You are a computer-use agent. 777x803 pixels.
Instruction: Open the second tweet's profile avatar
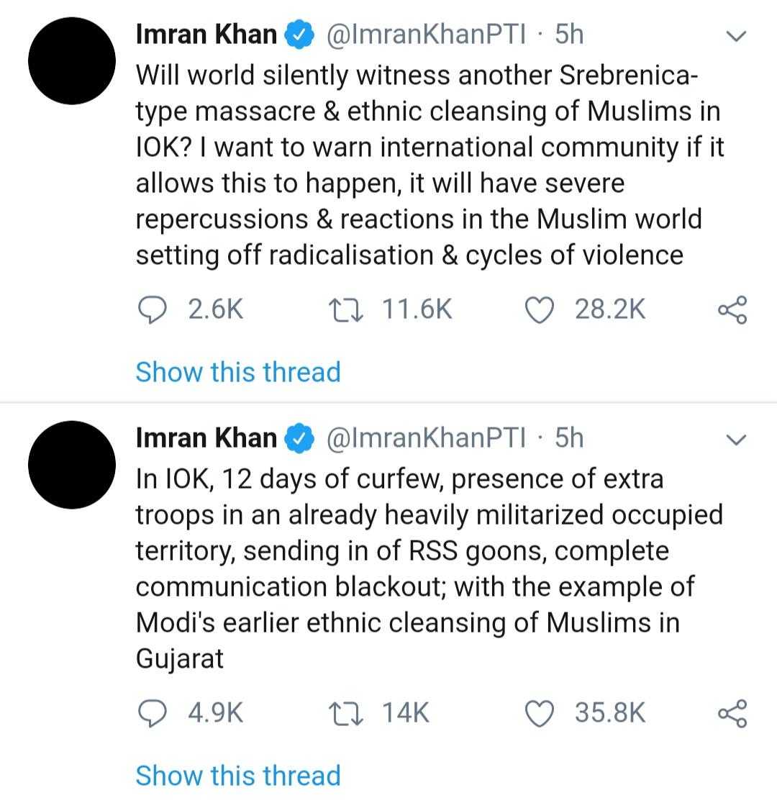pos(72,465)
